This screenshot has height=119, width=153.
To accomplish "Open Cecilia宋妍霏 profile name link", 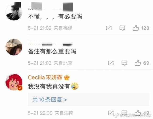I will (x=45, y=77).
